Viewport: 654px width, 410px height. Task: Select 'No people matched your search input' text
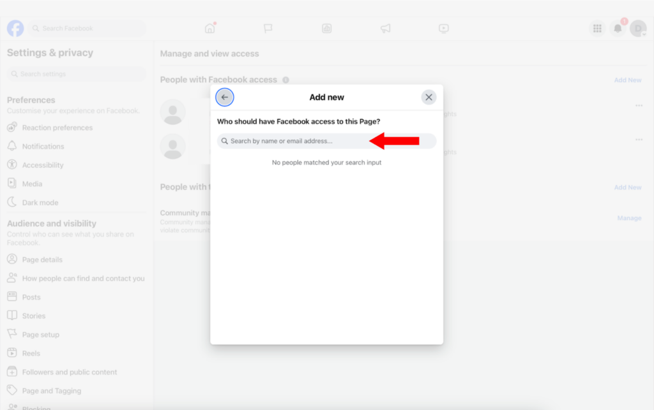coord(326,163)
